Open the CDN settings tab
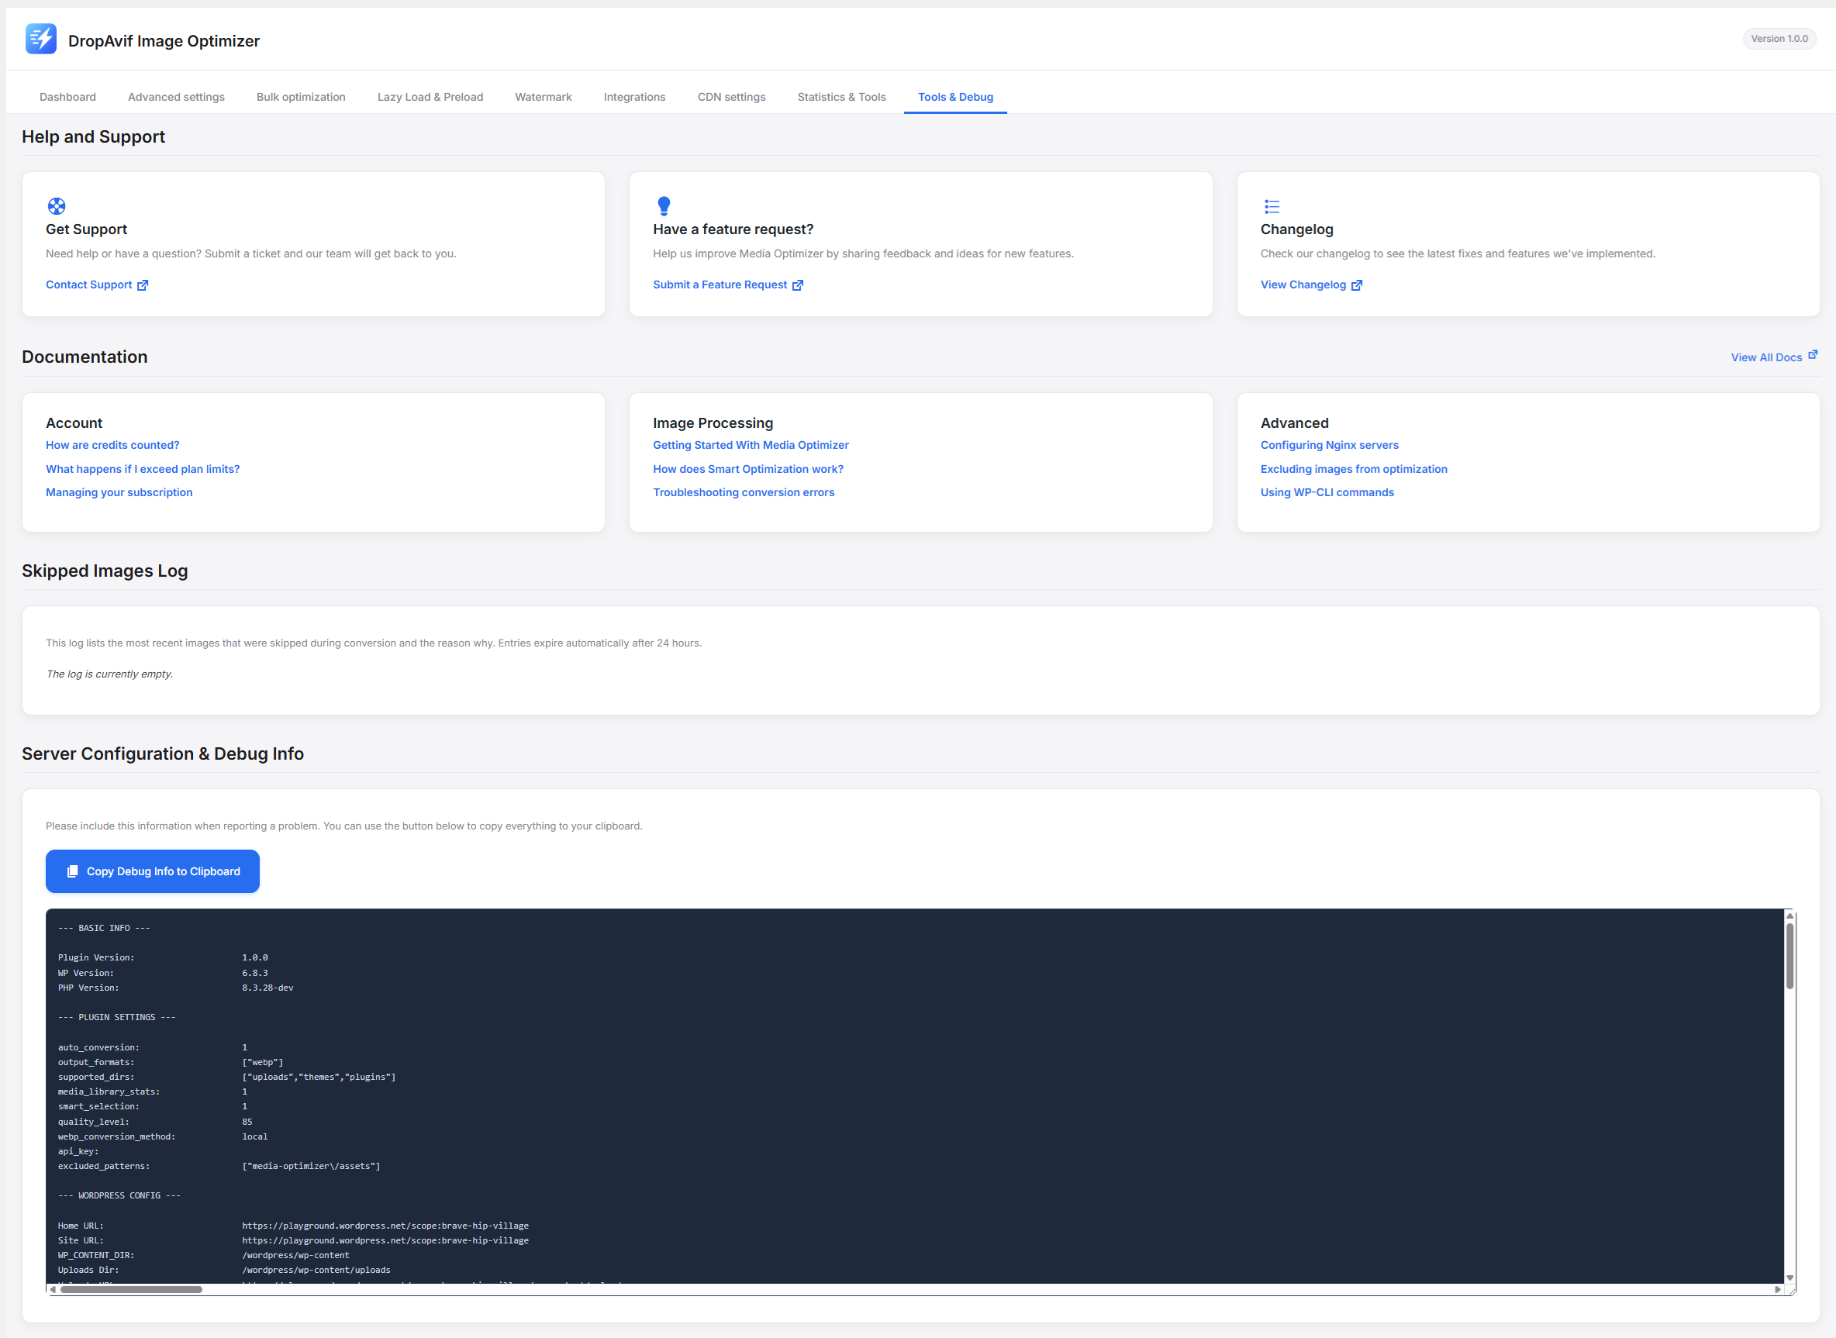 click(730, 97)
